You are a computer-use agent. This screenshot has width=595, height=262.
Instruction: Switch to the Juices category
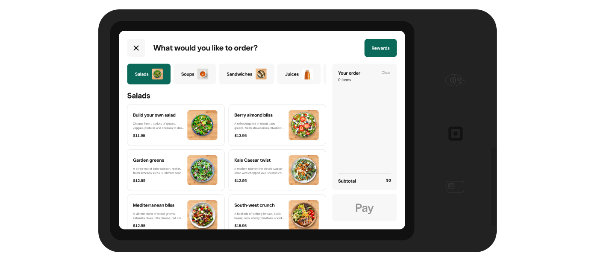[299, 74]
